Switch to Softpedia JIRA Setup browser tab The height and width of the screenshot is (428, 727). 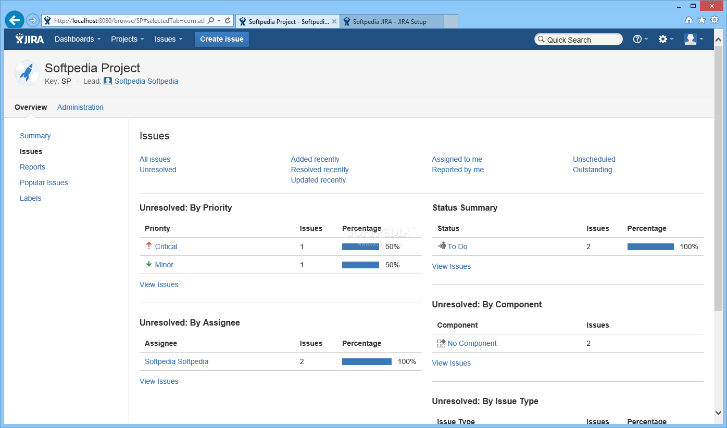coord(392,21)
